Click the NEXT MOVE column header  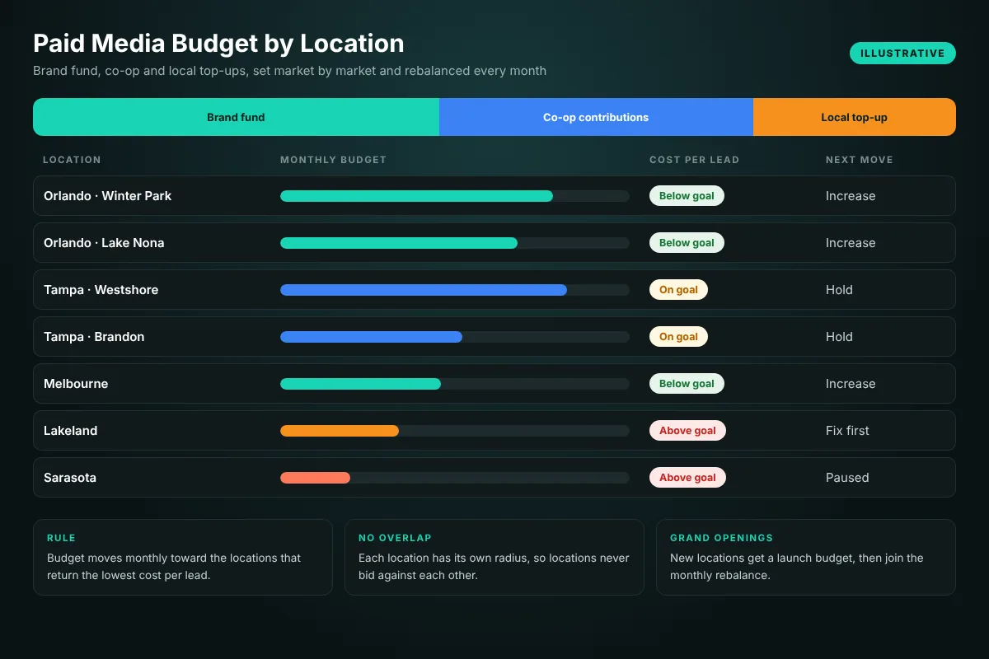click(x=860, y=160)
